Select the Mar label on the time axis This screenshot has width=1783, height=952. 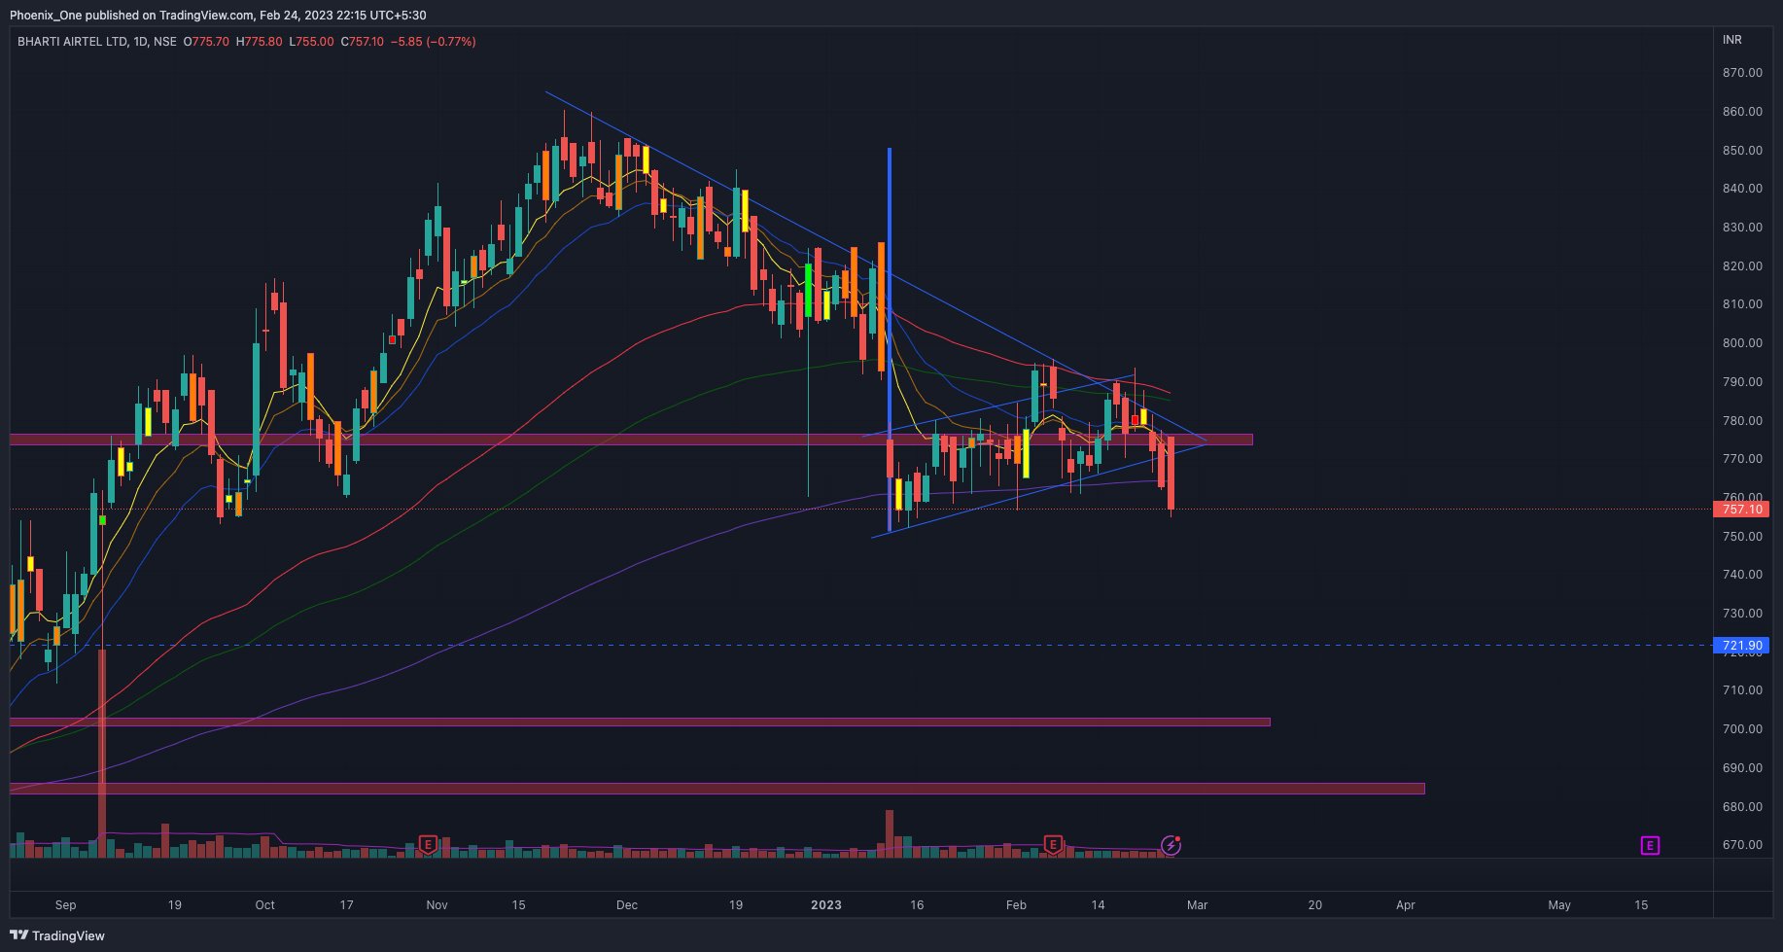(1199, 904)
